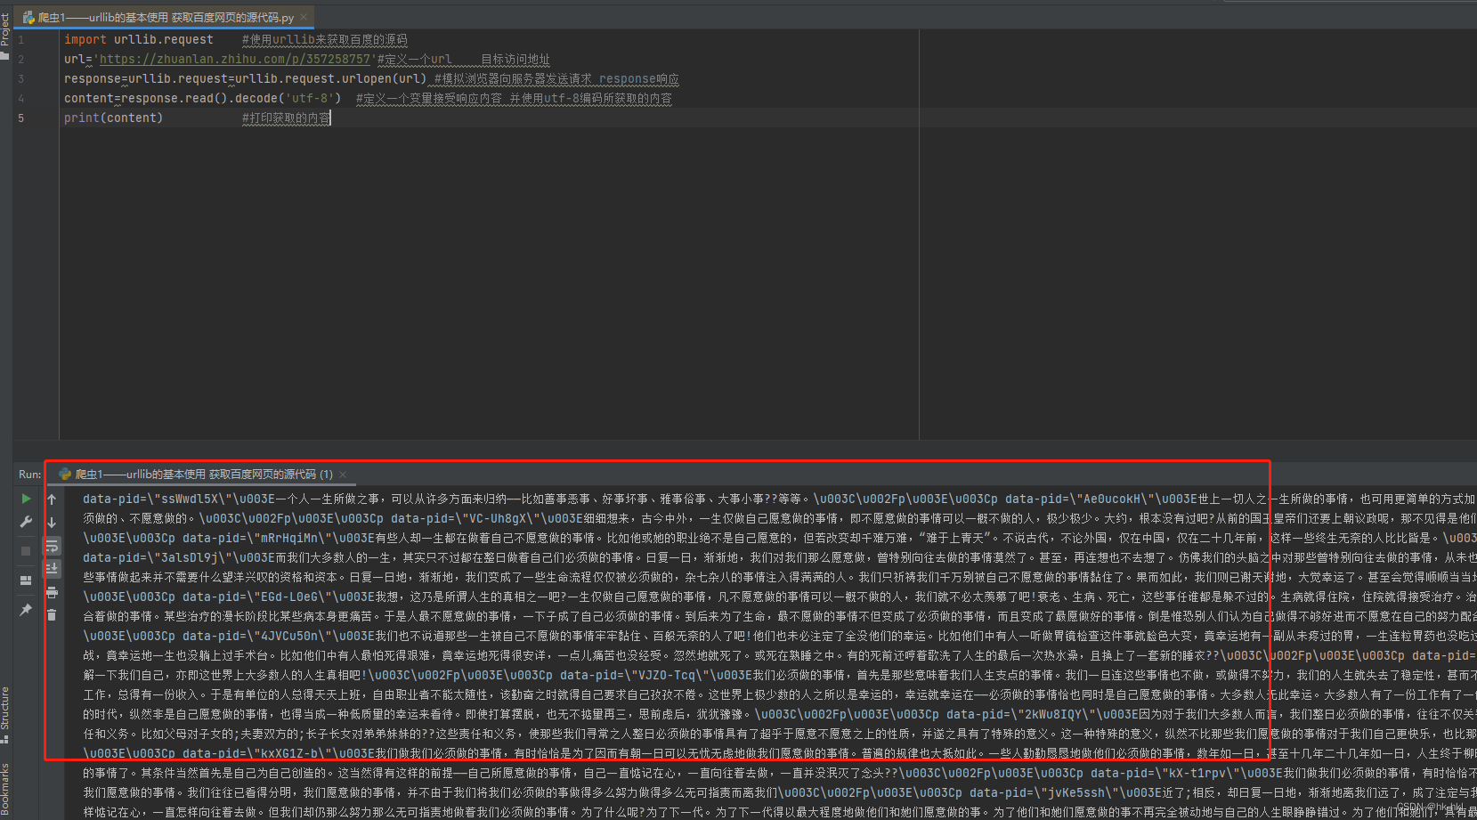Clear console output with trash icon
The image size is (1477, 820).
[x=52, y=614]
